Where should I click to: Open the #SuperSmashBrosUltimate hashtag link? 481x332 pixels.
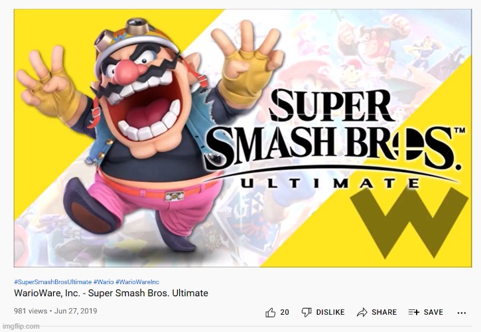53,282
